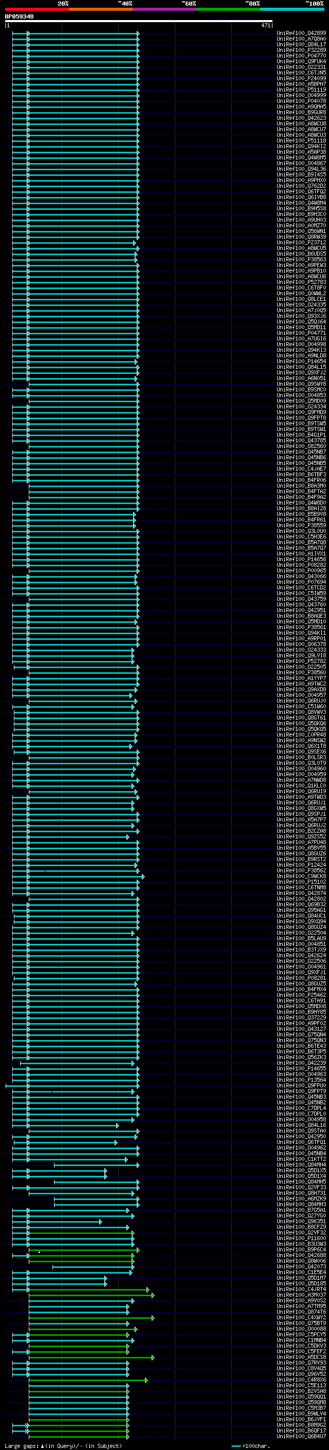
Task: Click hit label UniRef100_C5DKV3
Action: coord(301,1345)
